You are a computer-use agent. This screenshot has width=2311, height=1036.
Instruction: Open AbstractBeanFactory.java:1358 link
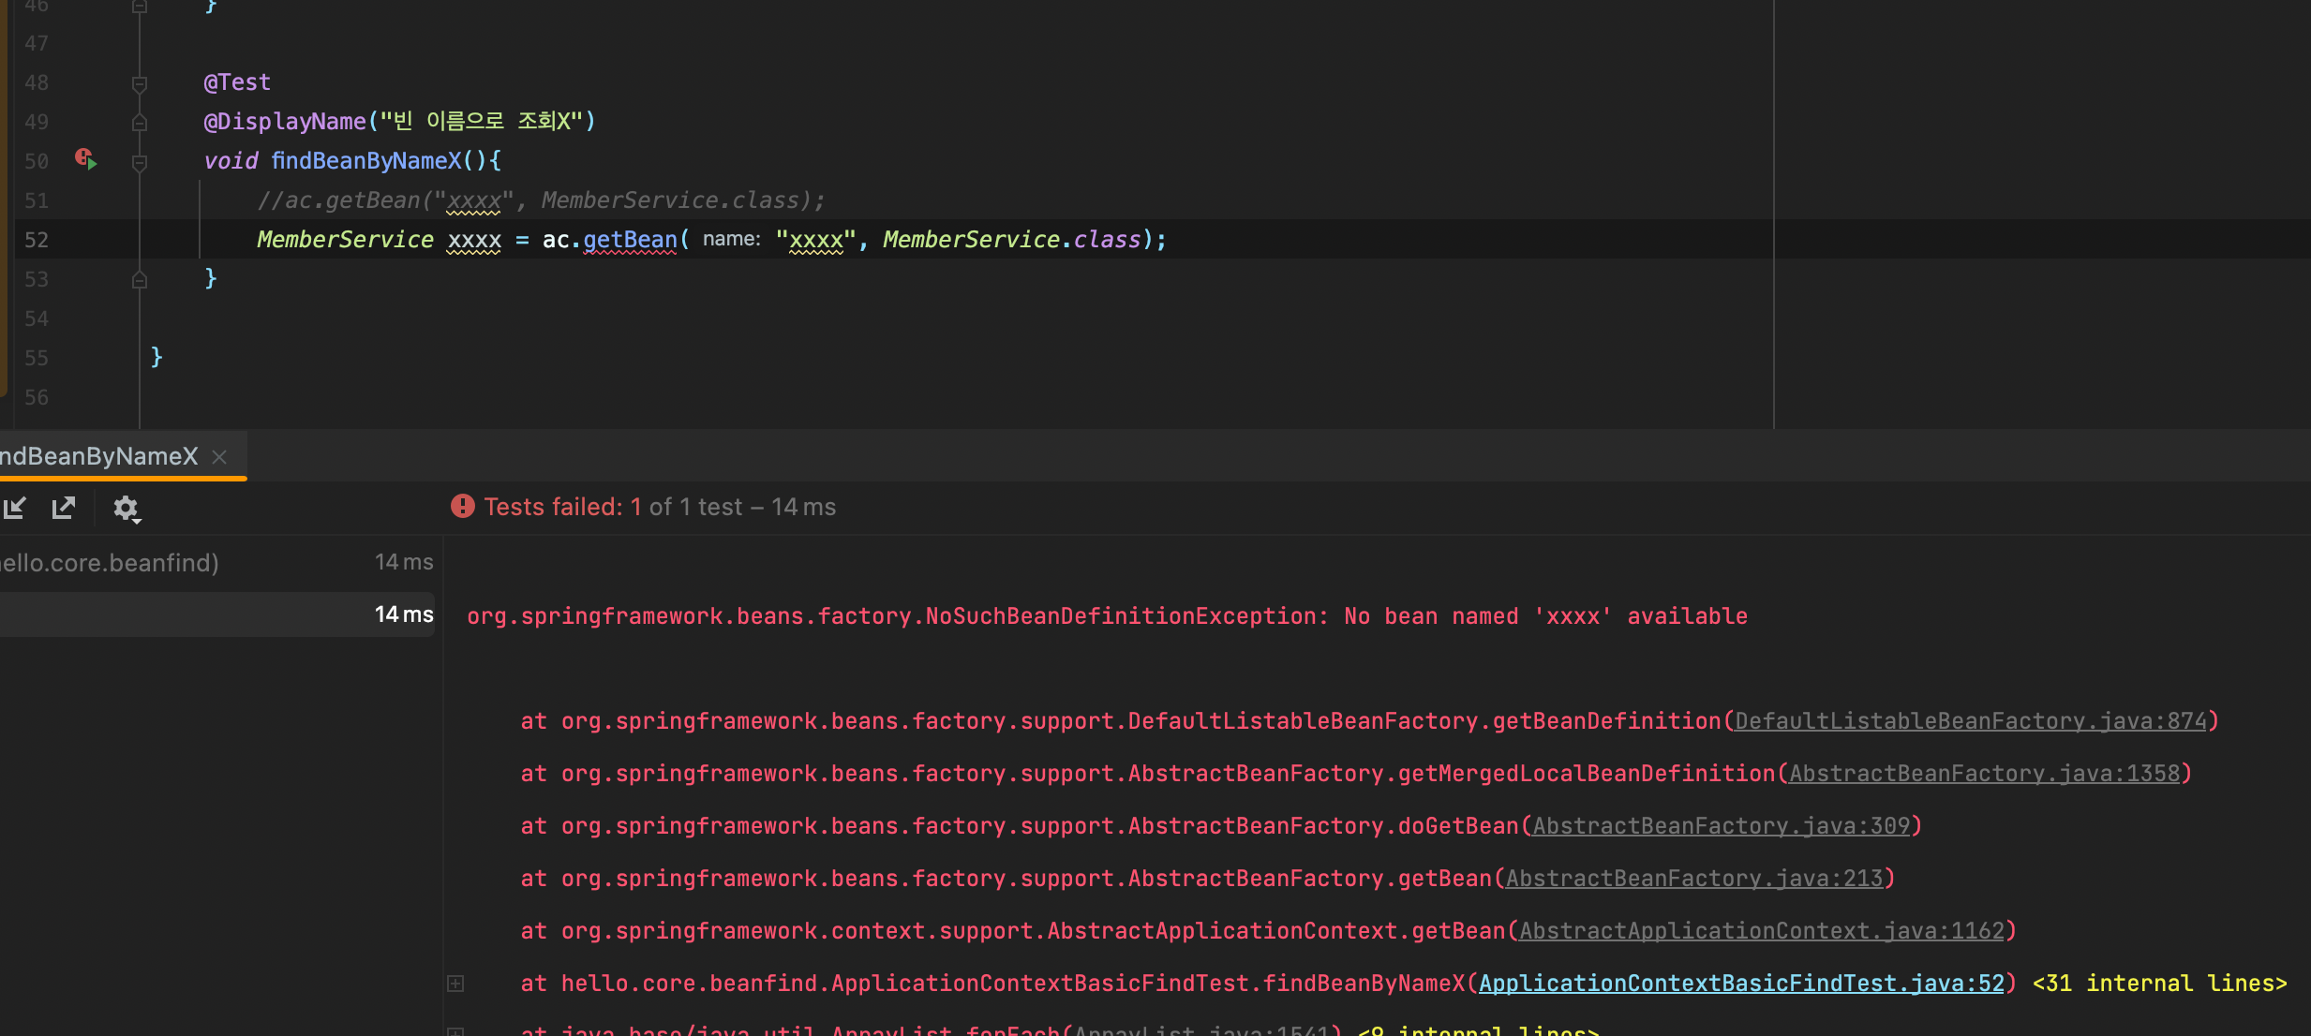[1985, 774]
